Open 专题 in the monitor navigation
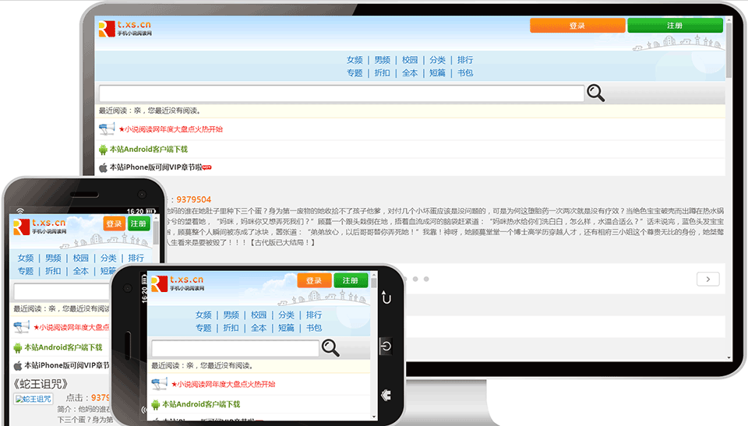This screenshot has height=426, width=748. 355,73
